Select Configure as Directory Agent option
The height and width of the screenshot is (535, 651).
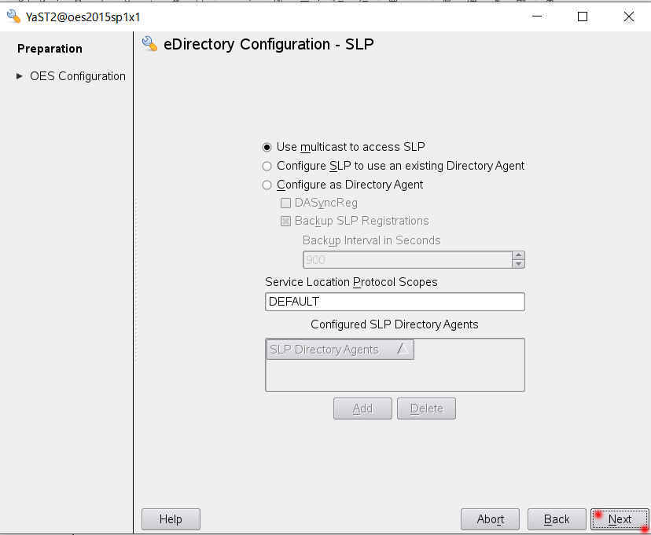pyautogui.click(x=267, y=185)
